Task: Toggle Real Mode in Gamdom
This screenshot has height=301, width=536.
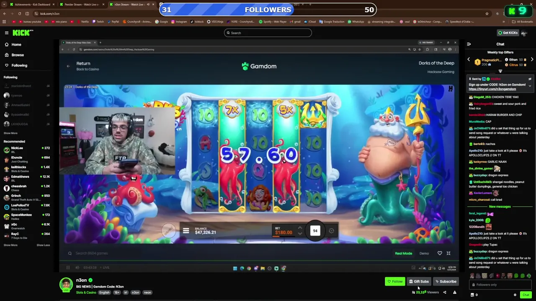Action: [403, 253]
